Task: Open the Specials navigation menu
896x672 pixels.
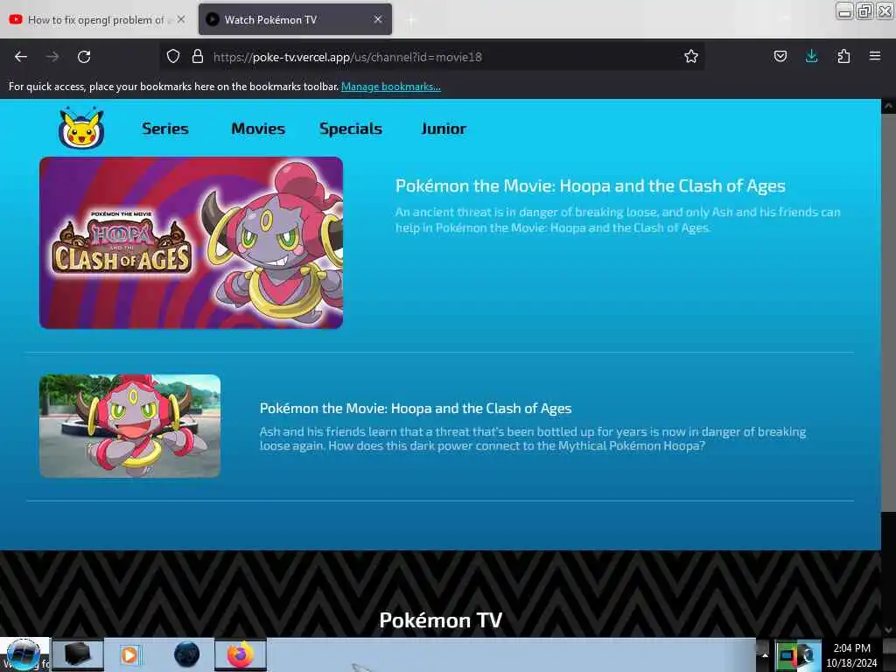Action: pyautogui.click(x=351, y=129)
